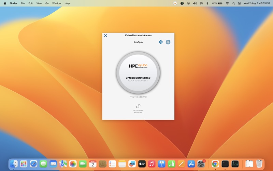Open Maps from the Dock
This screenshot has width=273, height=171.
point(63,164)
